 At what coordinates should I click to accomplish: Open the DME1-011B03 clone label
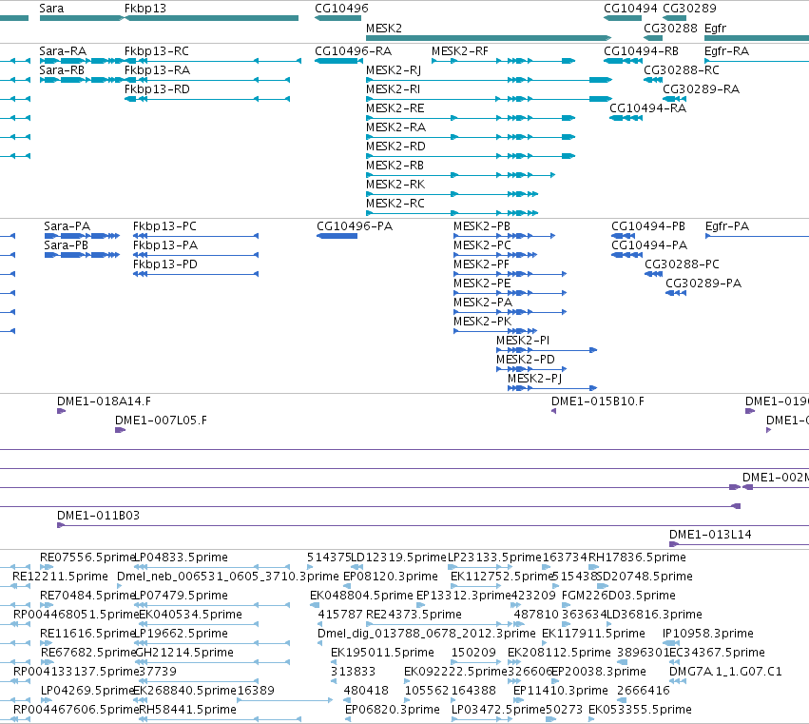[x=99, y=516]
